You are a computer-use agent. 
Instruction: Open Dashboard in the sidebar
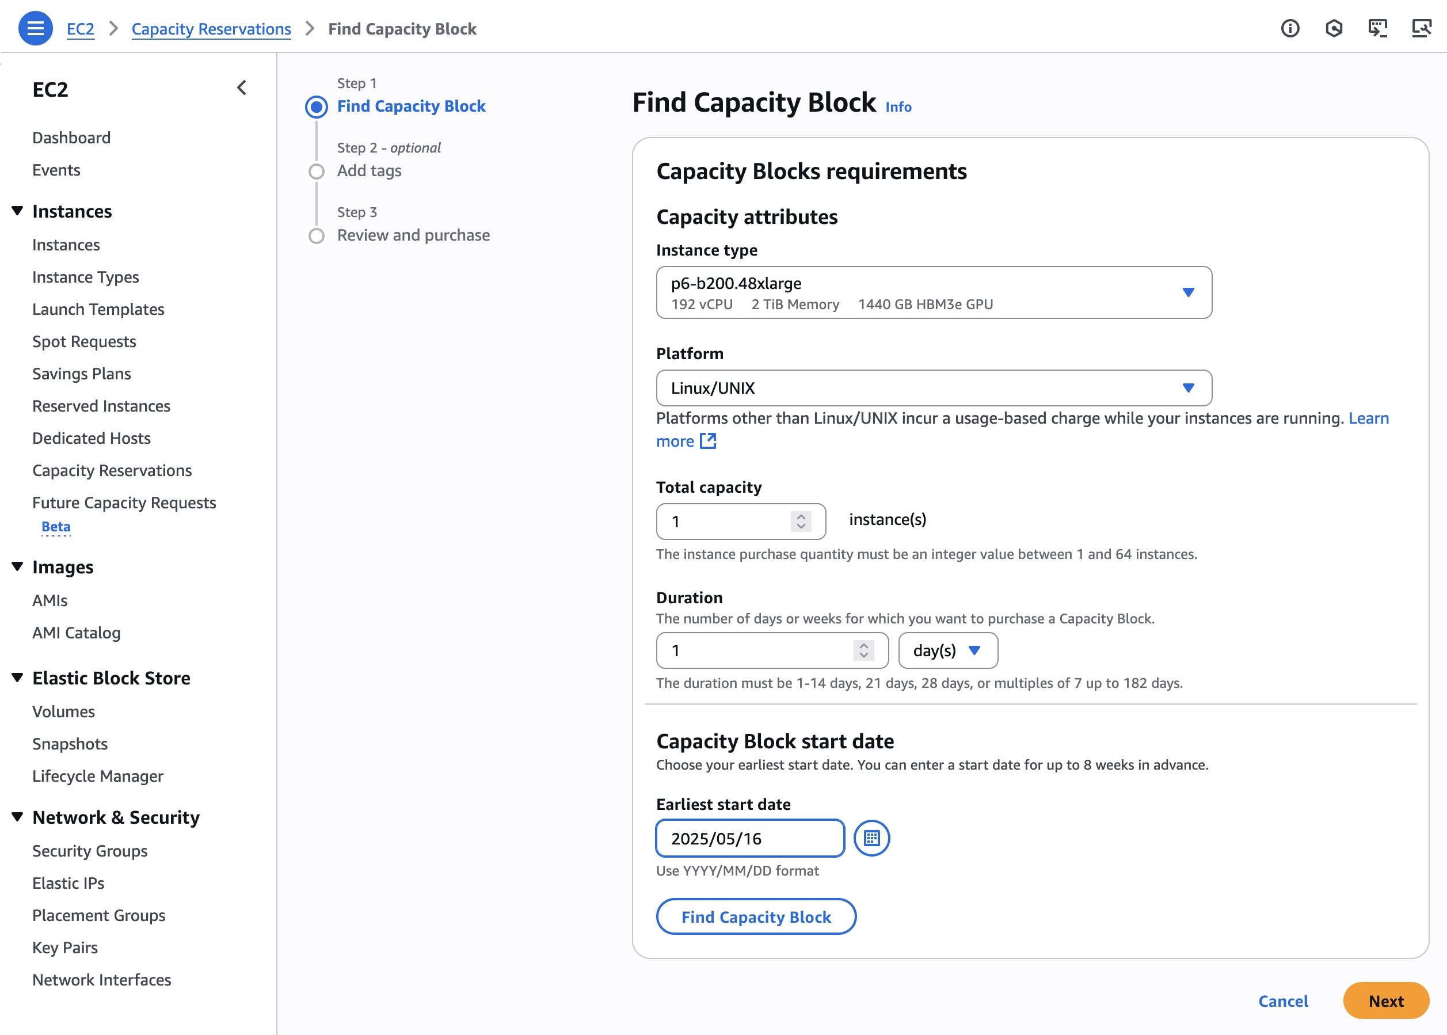point(71,138)
